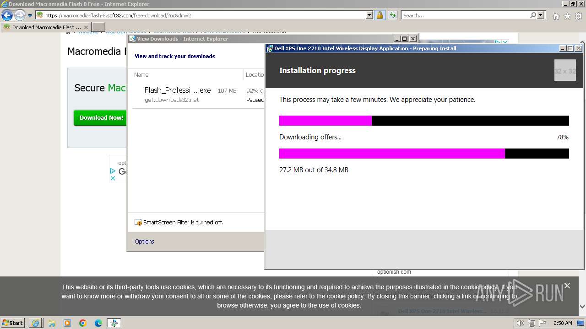Click the Home icon in IE toolbar
The width and height of the screenshot is (586, 329).
pyautogui.click(x=556, y=16)
